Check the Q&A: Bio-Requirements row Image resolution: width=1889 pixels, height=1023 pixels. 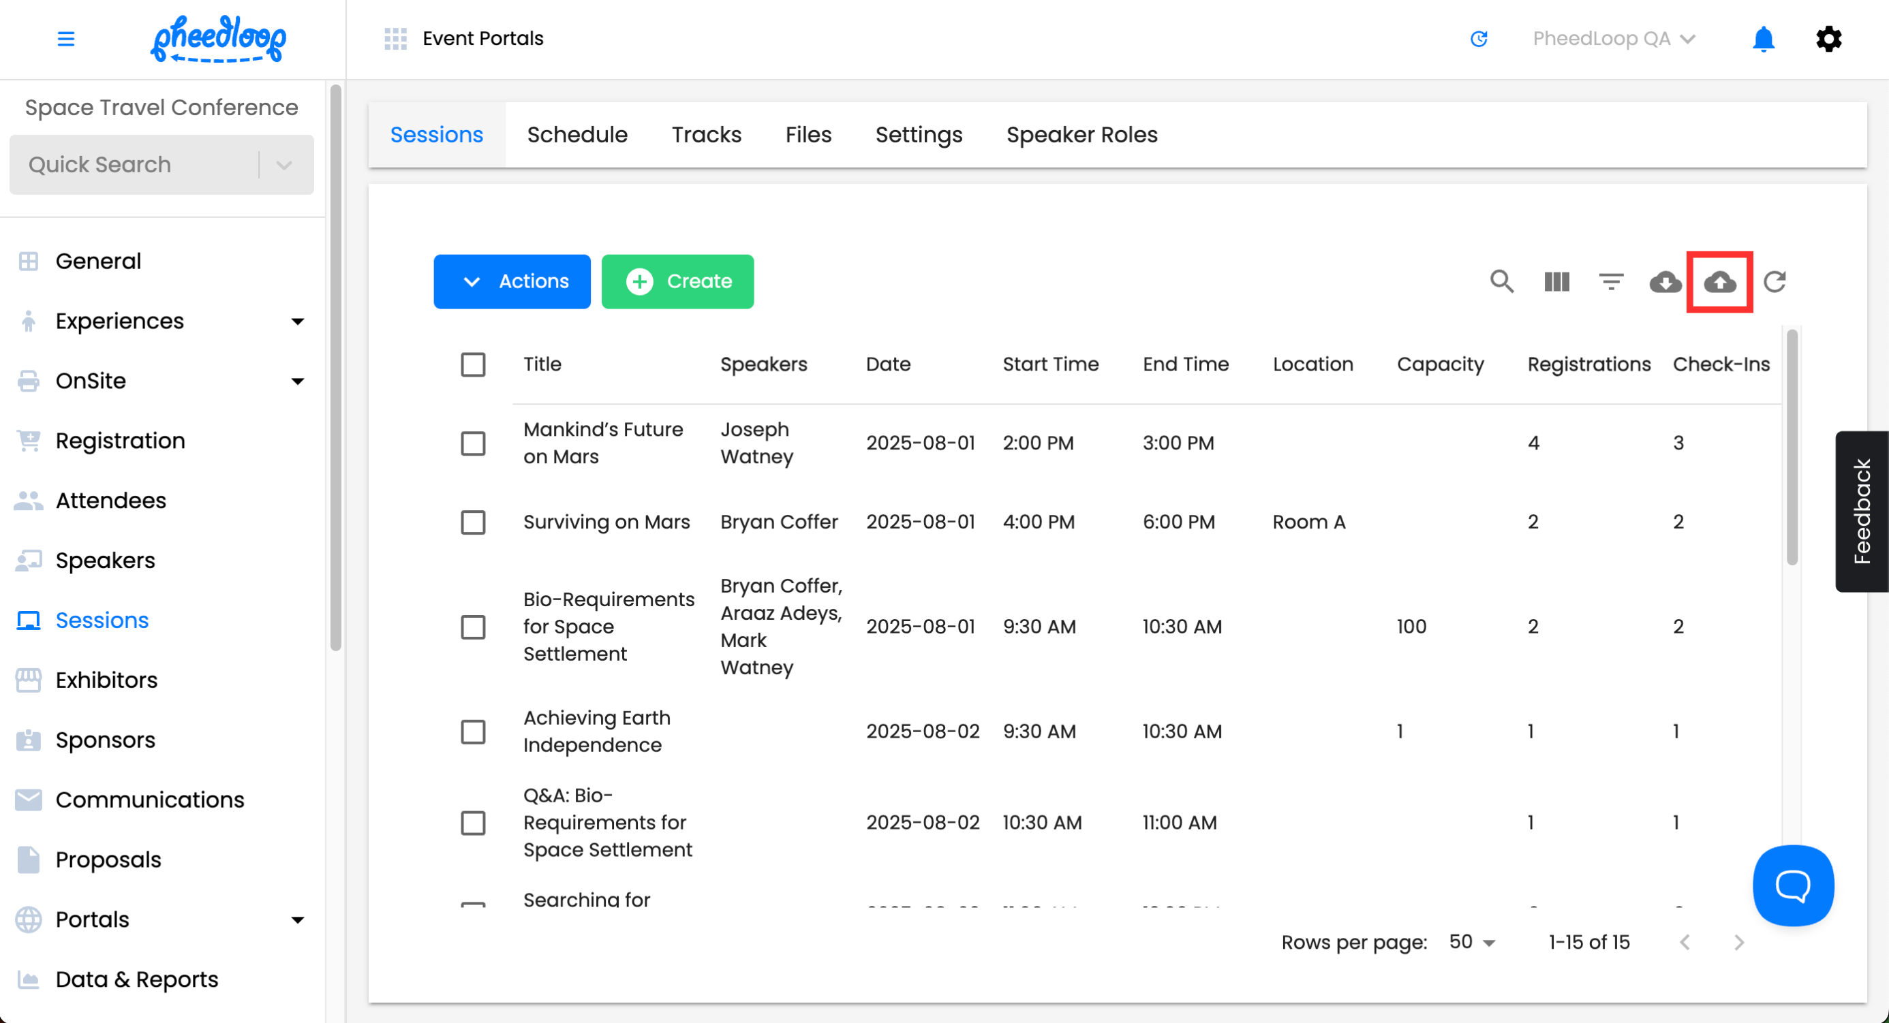click(x=473, y=823)
